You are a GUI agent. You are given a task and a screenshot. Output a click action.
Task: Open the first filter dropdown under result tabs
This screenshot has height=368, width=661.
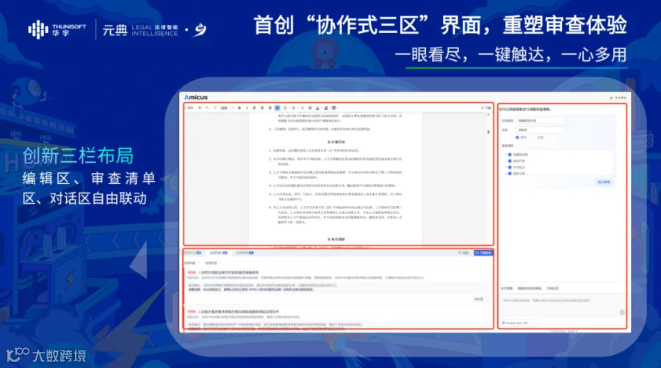click(x=192, y=263)
